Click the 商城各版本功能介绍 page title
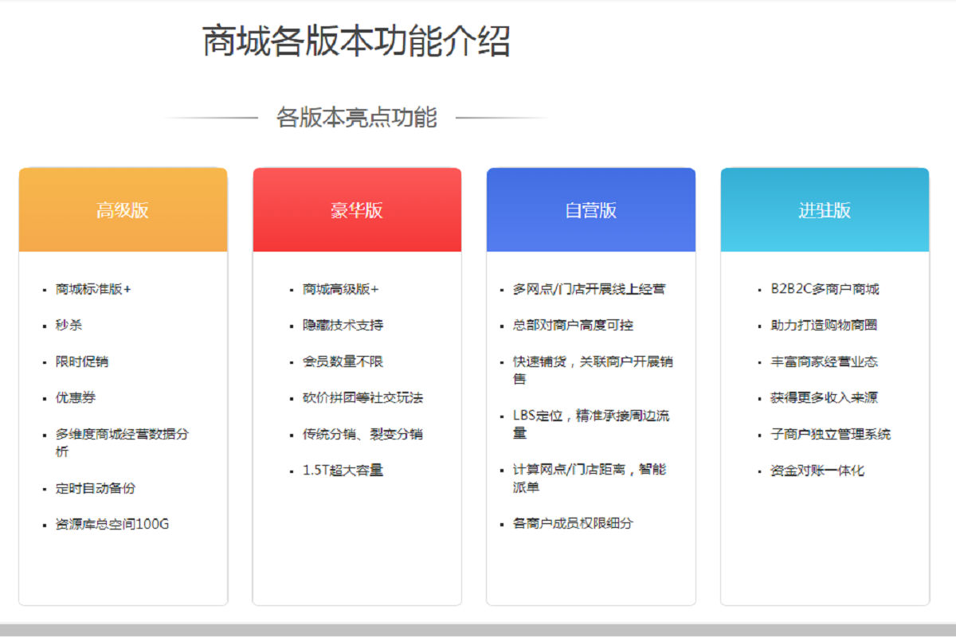 (356, 41)
